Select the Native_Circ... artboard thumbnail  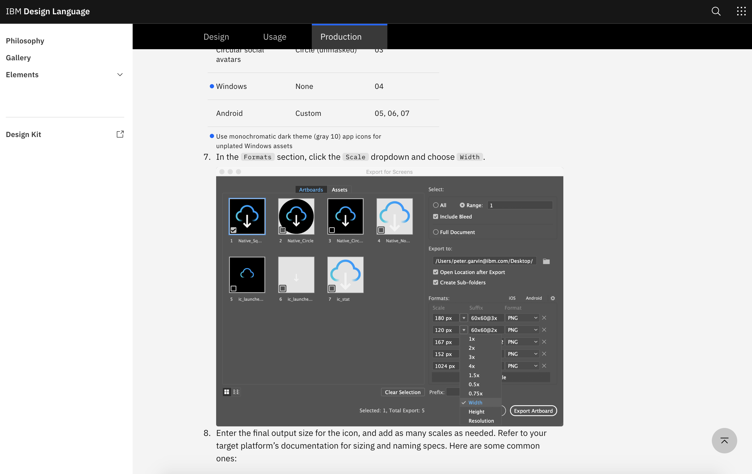coord(345,216)
